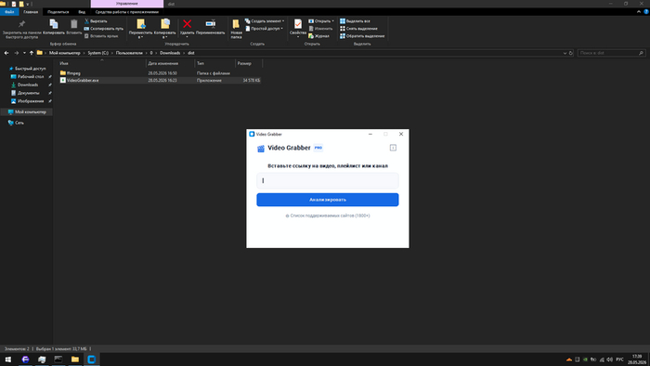Viewport: 650px width, 366px height.
Task: Click System (C:) in the address bar
Action: [x=97, y=53]
